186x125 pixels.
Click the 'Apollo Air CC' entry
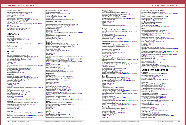(x=147, y=35)
